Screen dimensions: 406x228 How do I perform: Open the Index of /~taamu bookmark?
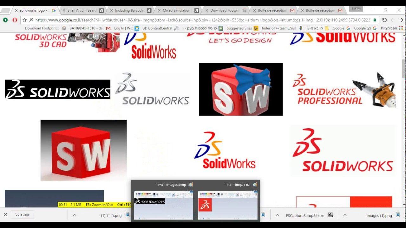tap(282, 28)
